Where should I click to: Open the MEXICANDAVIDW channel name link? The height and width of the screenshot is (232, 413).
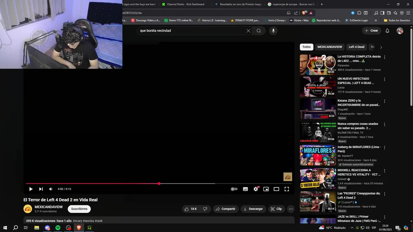coord(49,207)
